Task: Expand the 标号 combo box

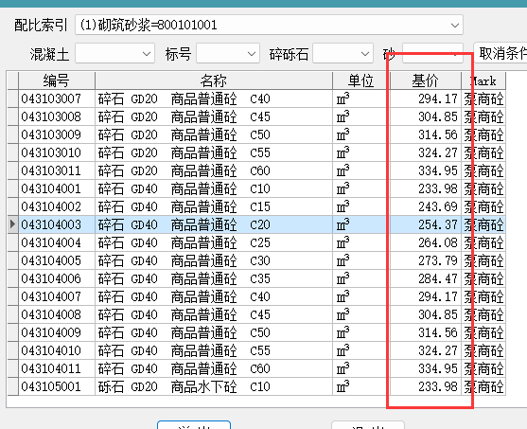Action: point(228,53)
